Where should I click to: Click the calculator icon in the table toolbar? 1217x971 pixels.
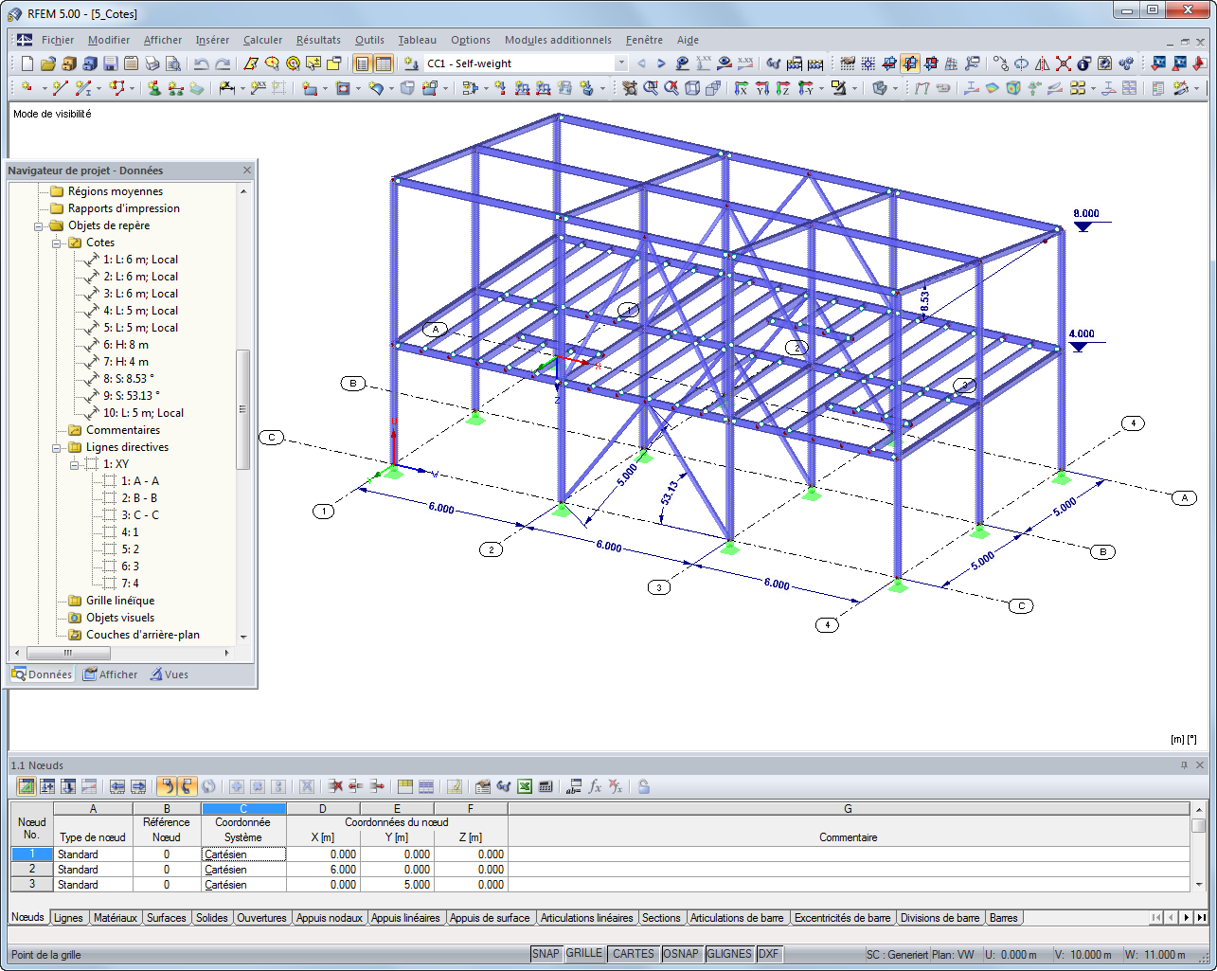546,786
